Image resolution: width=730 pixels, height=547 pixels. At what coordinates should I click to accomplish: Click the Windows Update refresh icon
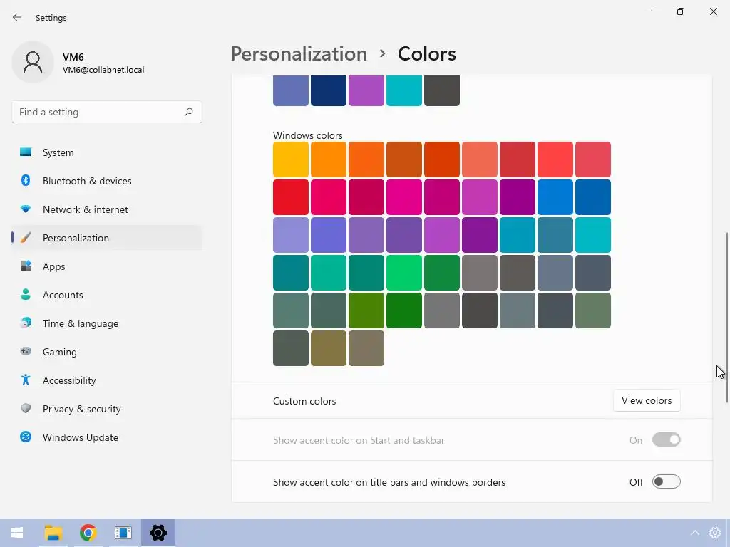tap(26, 437)
